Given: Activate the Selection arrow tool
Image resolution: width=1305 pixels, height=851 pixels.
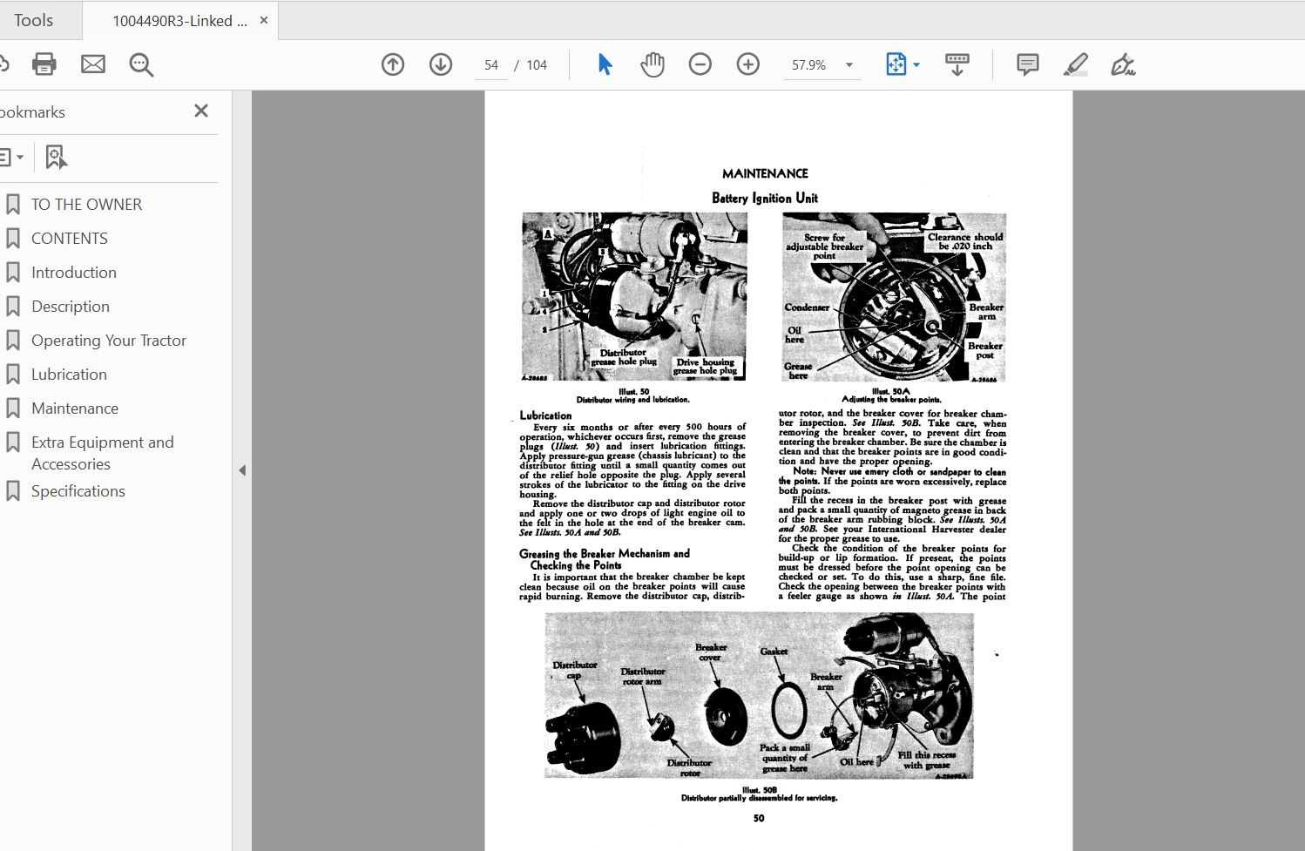Looking at the screenshot, I should point(605,64).
